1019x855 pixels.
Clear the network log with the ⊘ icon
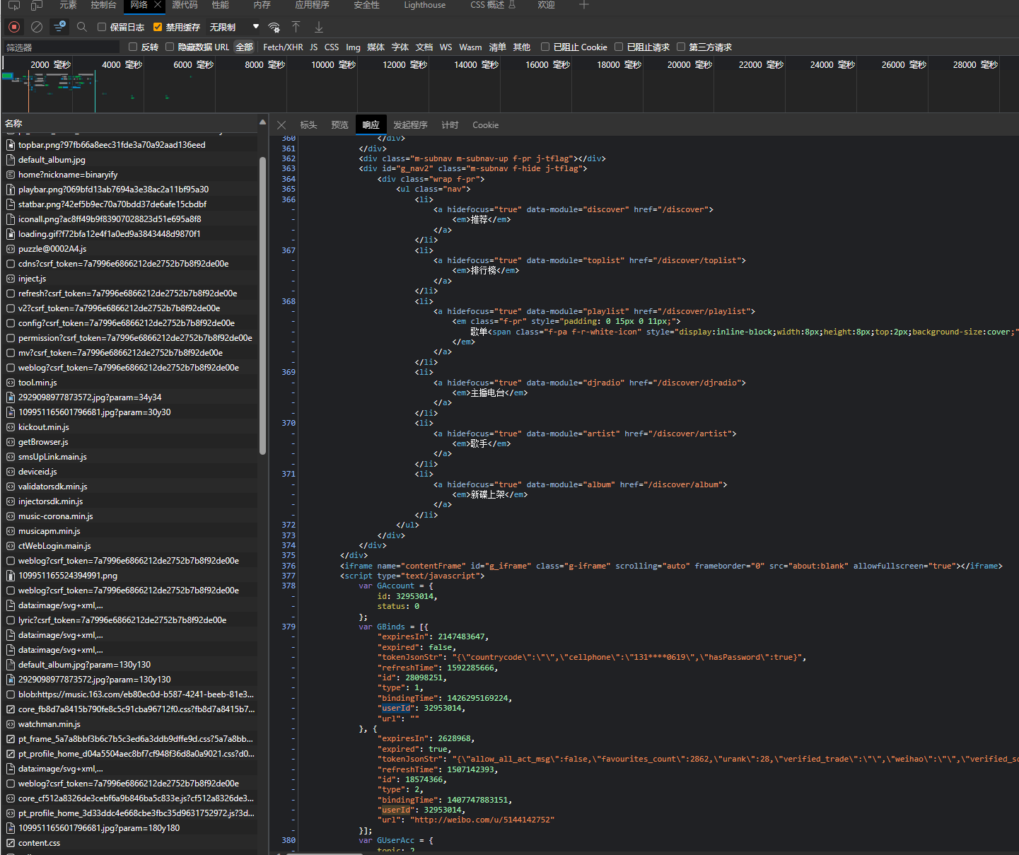tap(36, 27)
